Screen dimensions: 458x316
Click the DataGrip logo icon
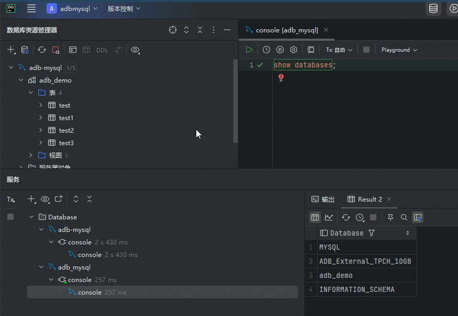11,8
